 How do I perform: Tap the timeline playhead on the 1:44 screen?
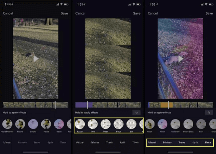click(x=55, y=105)
